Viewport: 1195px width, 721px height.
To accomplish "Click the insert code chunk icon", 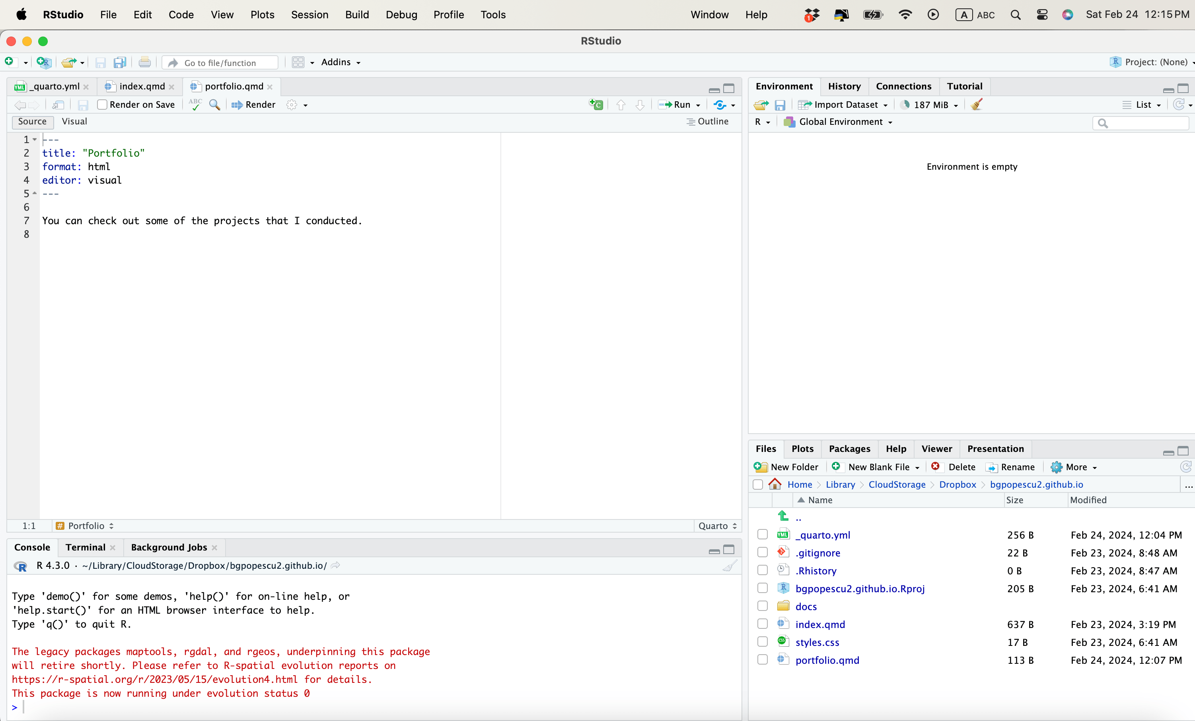I will click(x=596, y=105).
